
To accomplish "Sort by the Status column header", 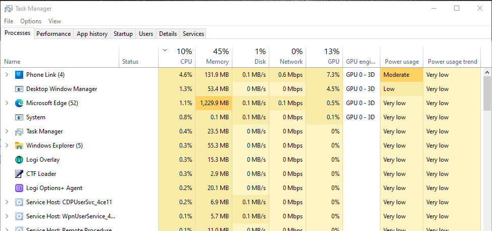I will [139, 57].
